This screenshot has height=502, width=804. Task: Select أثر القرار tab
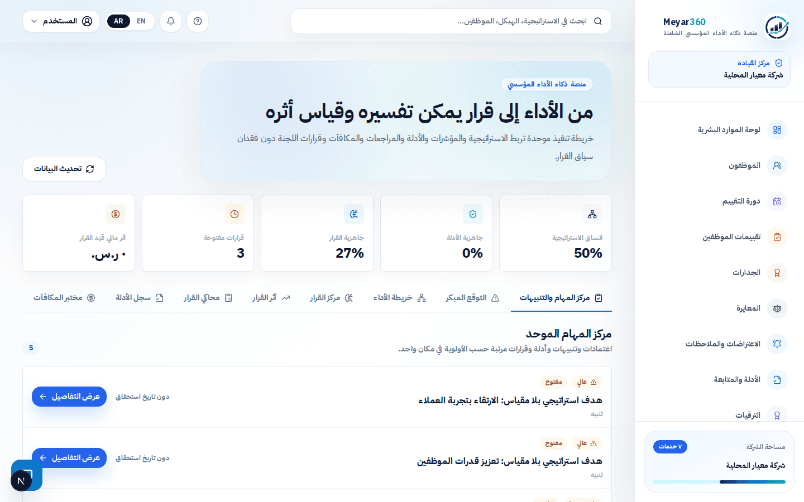[x=271, y=298]
